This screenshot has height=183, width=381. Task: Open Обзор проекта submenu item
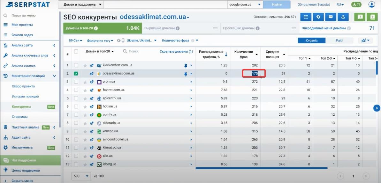(23, 86)
